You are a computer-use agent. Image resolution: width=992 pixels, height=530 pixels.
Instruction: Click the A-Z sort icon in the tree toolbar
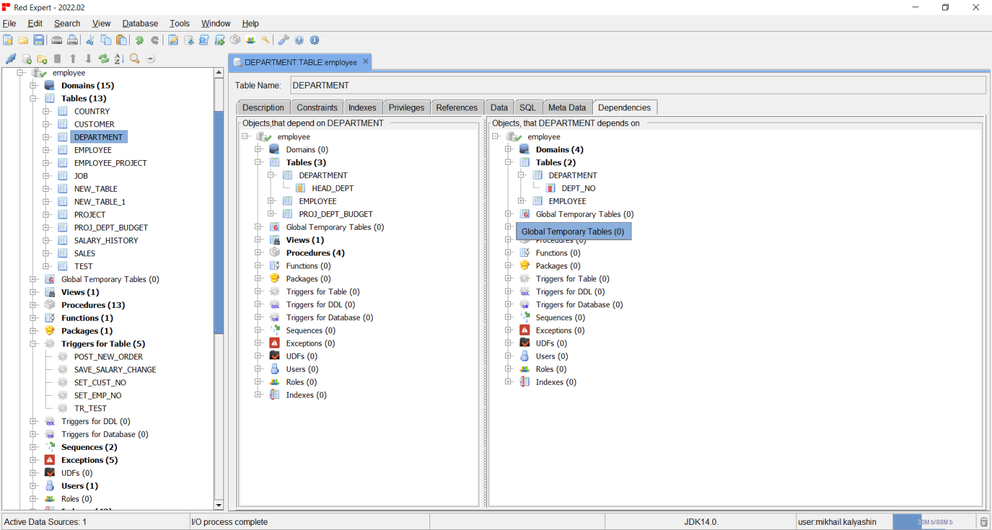tap(119, 59)
